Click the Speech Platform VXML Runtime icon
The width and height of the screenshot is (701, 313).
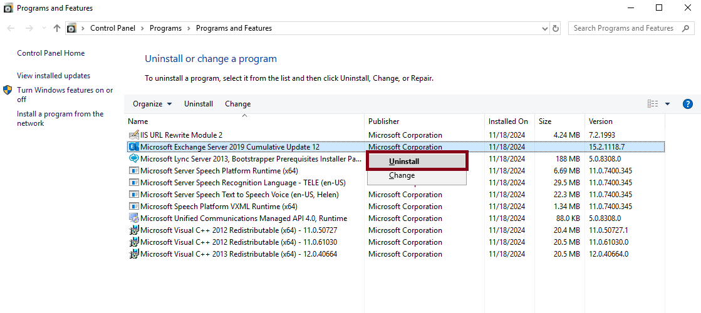133,207
